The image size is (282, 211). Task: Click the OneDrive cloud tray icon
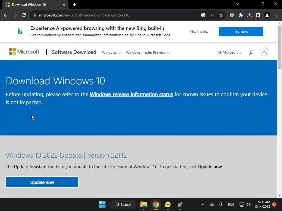[212, 204]
